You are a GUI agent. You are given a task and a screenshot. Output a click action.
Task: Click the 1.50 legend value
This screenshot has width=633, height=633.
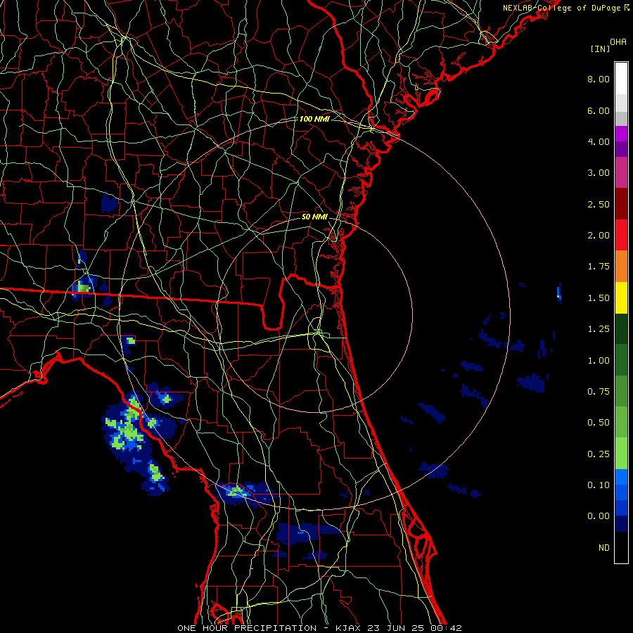pyautogui.click(x=599, y=298)
